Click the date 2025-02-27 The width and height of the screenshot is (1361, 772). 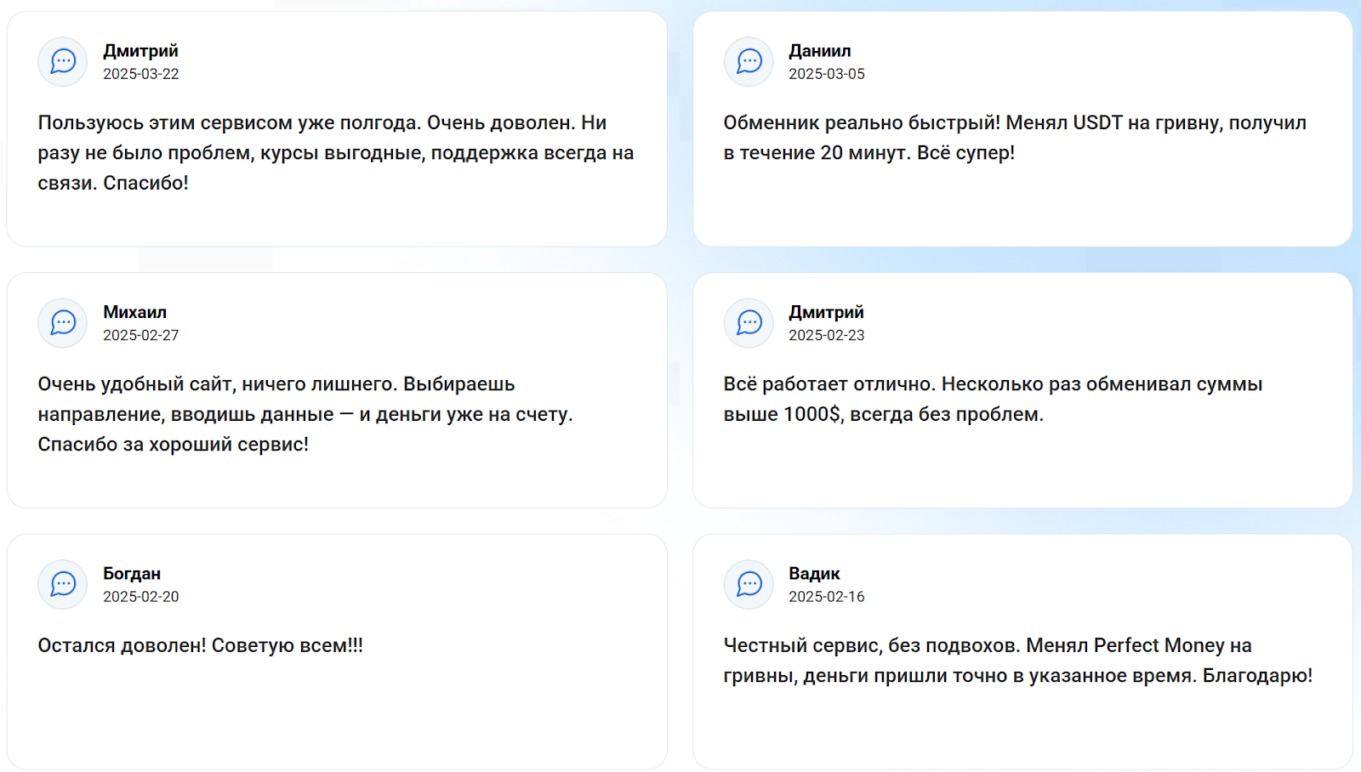141,335
